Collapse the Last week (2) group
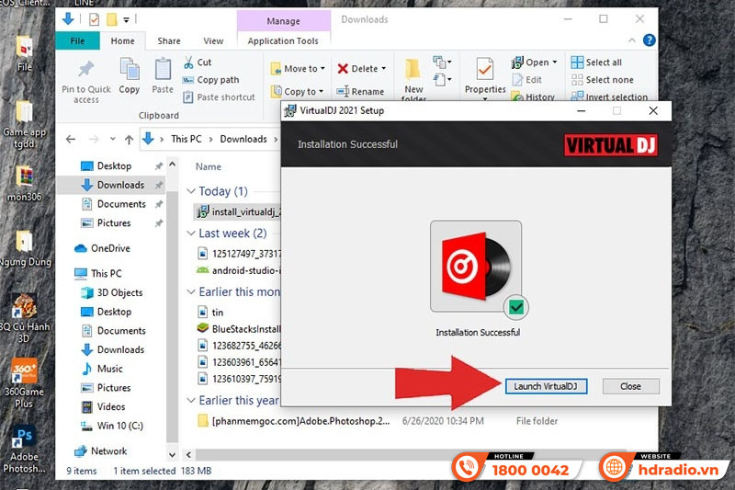This screenshot has height=490, width=735. (x=192, y=234)
